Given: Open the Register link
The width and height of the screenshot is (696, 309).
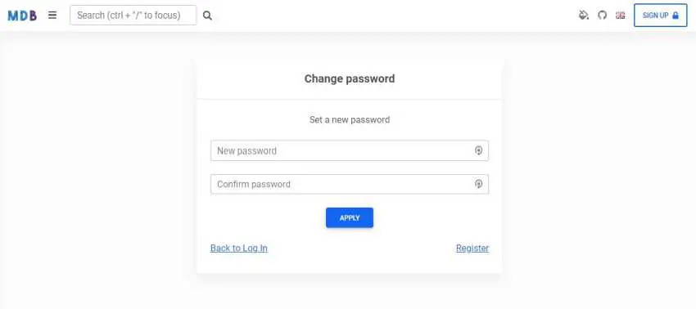Looking at the screenshot, I should tap(472, 249).
